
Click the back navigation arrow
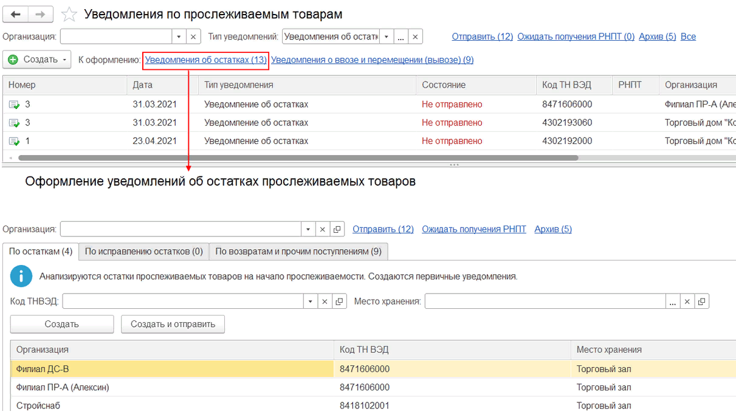(x=15, y=15)
